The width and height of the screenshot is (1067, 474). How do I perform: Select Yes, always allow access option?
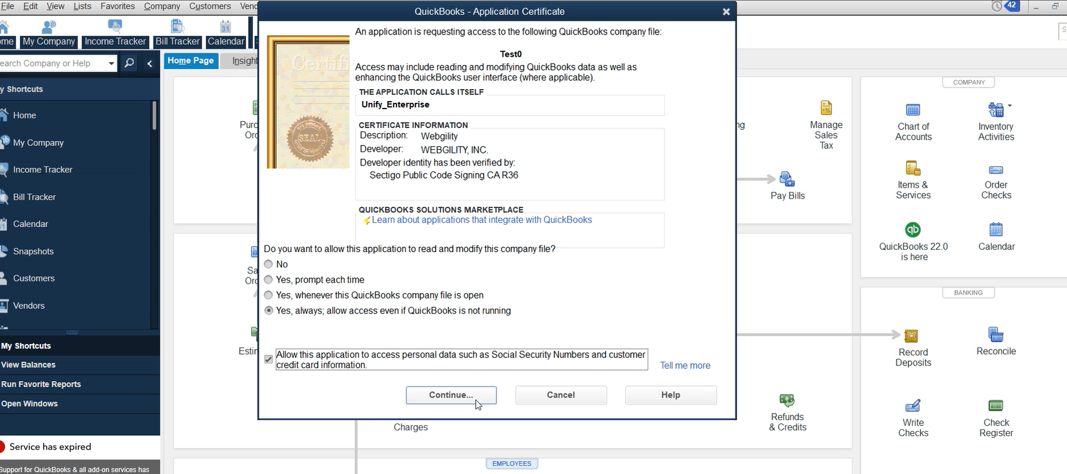(268, 311)
